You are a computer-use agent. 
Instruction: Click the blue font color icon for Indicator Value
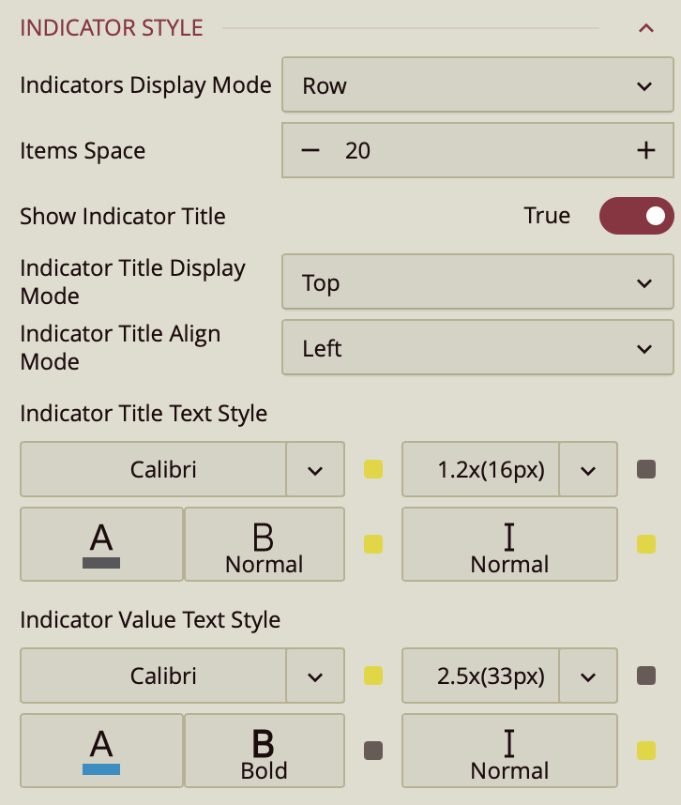(x=101, y=752)
